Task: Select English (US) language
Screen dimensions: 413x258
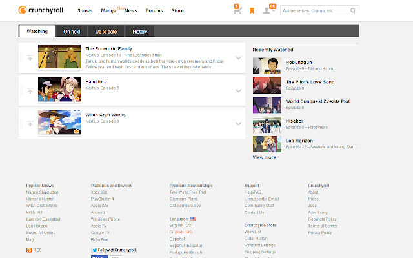Action: click(x=181, y=226)
